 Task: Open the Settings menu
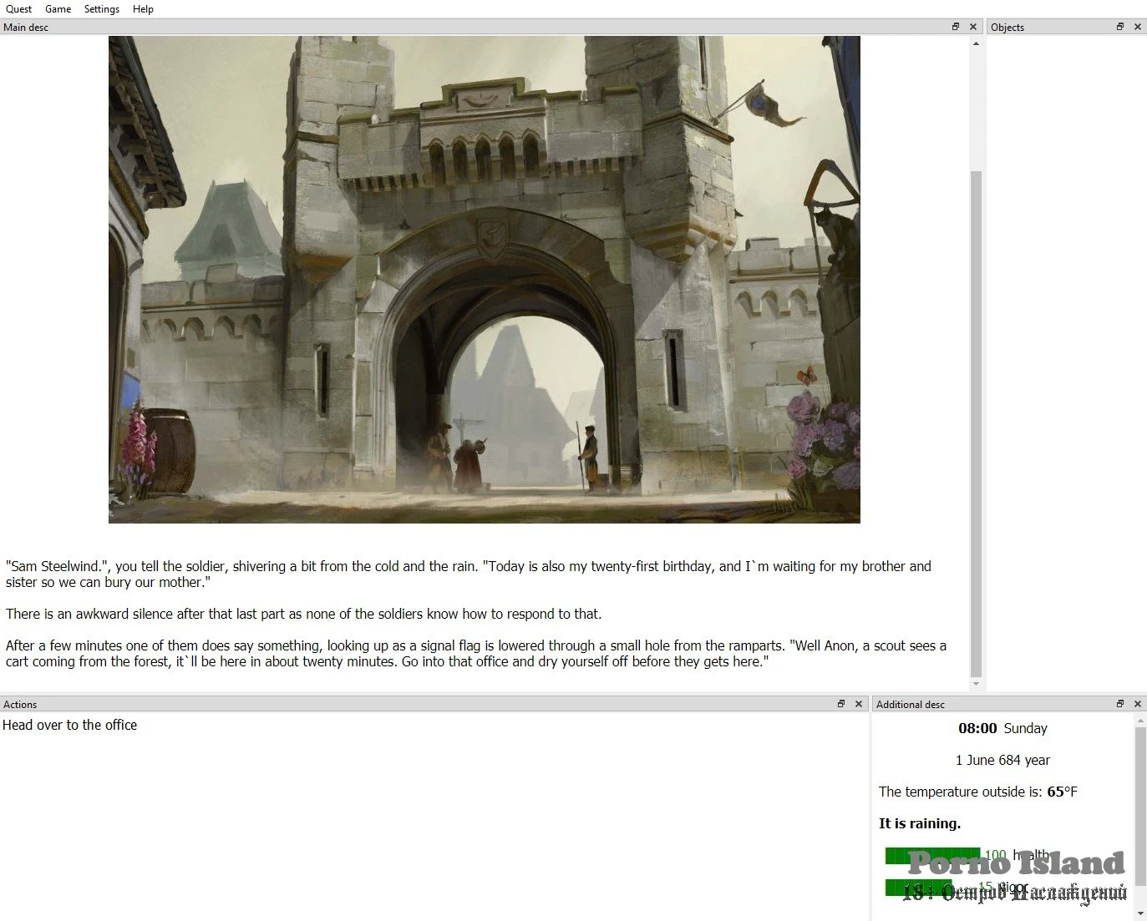click(x=101, y=9)
